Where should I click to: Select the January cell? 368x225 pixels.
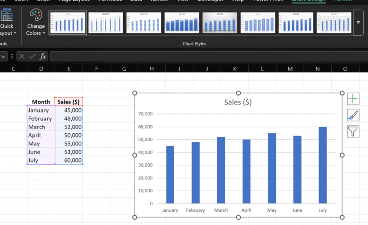coord(41,110)
